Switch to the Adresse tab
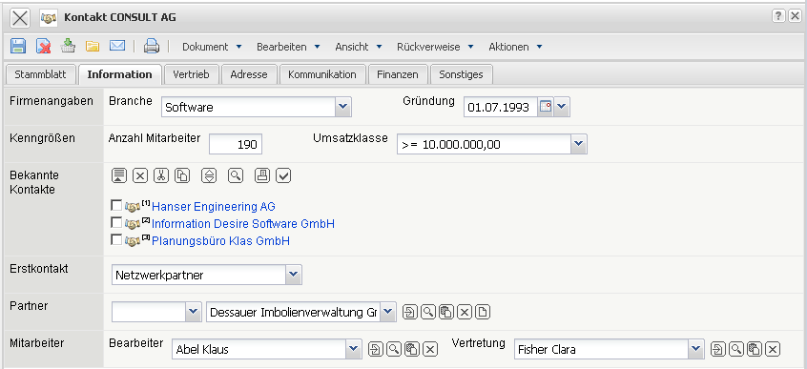 click(249, 74)
